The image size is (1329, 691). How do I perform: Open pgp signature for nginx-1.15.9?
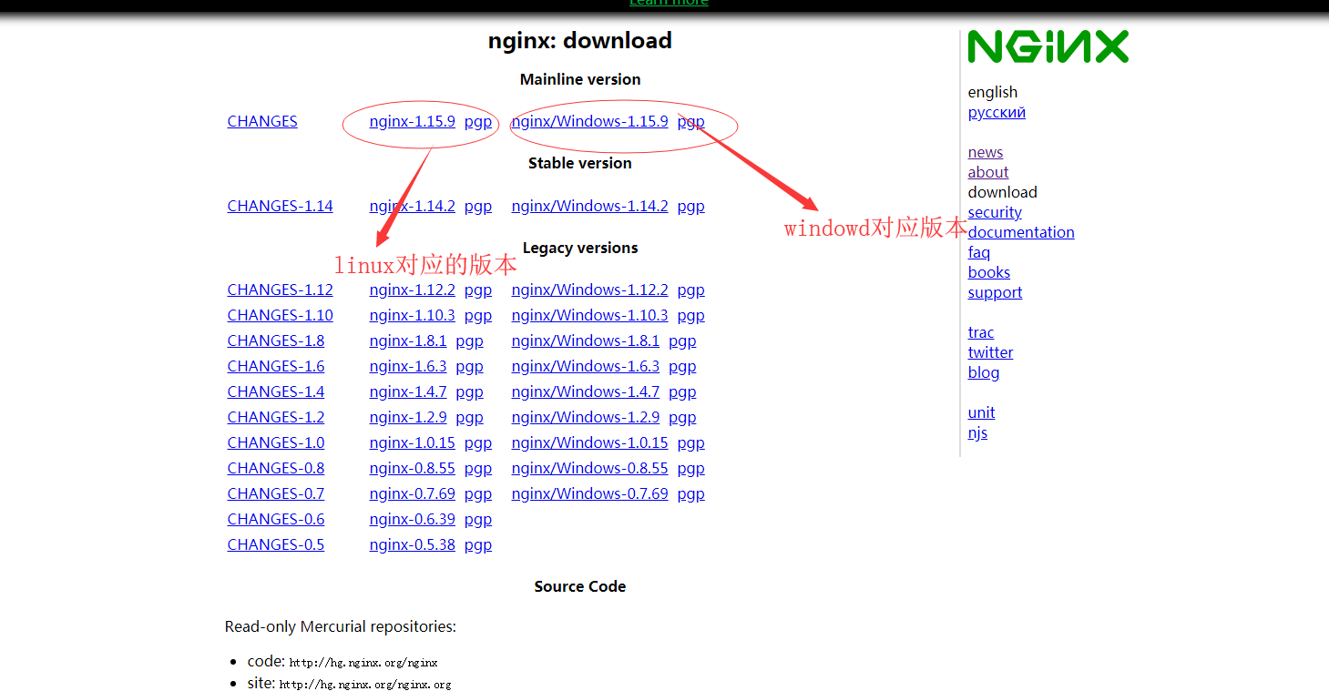(x=478, y=121)
